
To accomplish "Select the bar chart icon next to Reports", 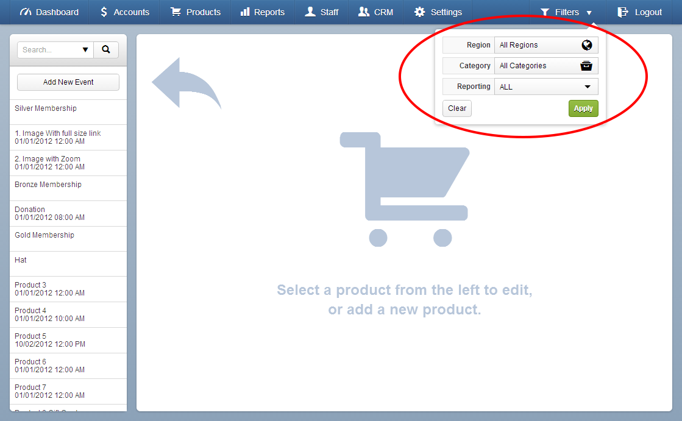I will coord(246,12).
